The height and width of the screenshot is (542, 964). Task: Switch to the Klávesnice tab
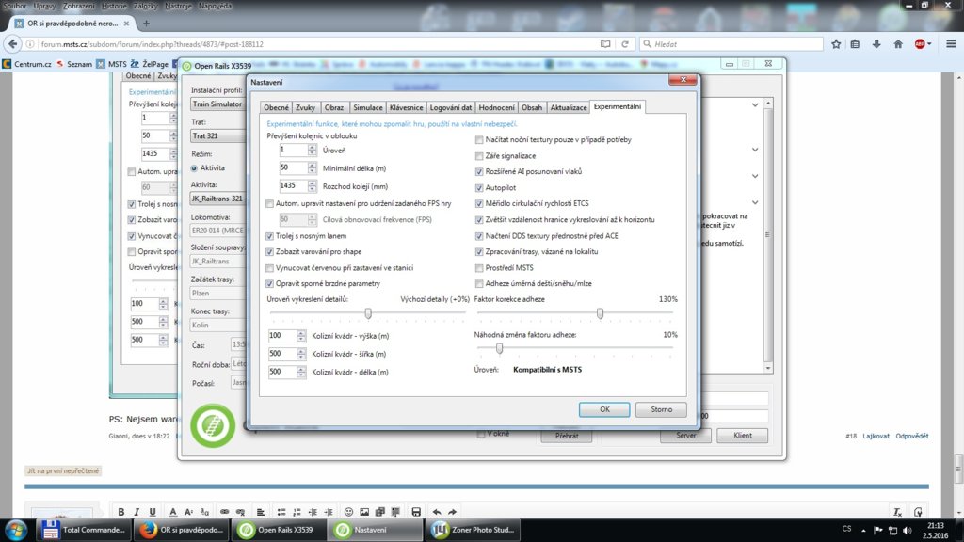(x=406, y=107)
